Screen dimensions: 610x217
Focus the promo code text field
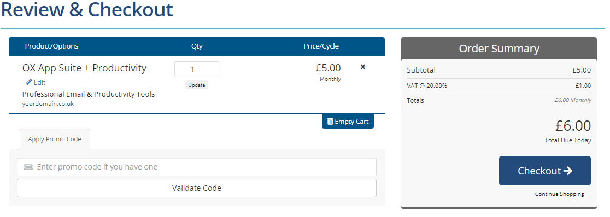[x=196, y=167]
